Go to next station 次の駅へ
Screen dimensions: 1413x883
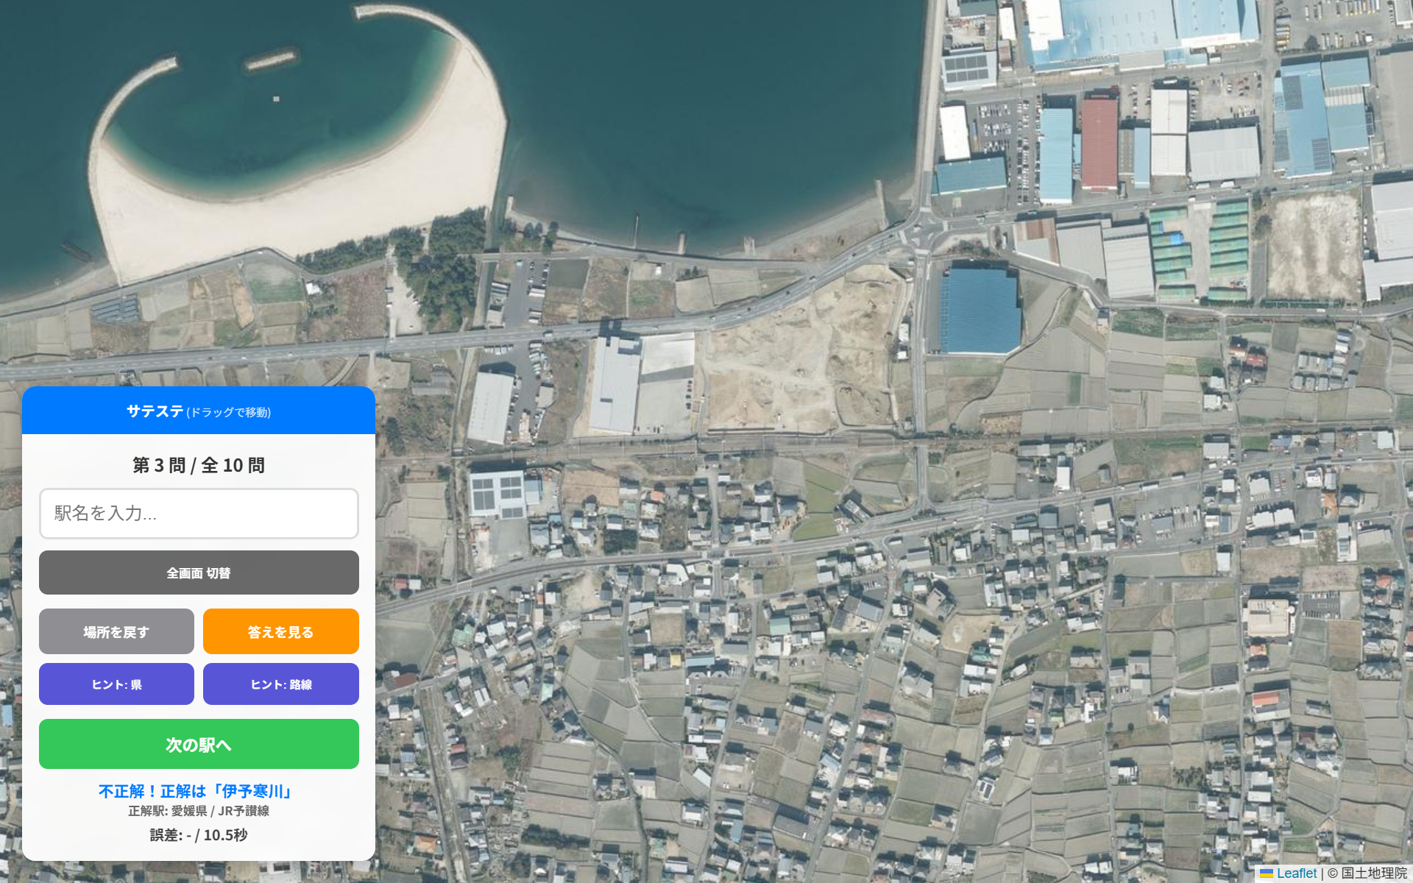tap(199, 744)
